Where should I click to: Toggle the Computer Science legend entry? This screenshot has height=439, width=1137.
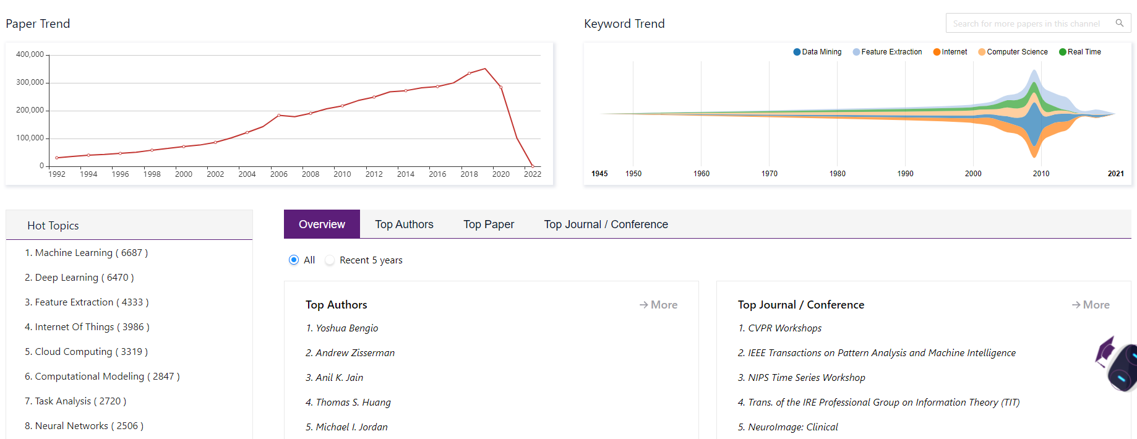point(1013,52)
